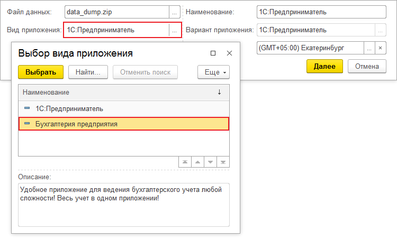Click ellipsis button of Вариант приложения field
The width and height of the screenshot is (397, 239).
(380, 30)
